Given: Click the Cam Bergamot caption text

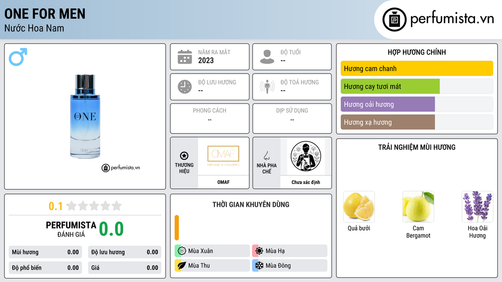Looking at the screenshot, I should 418,232.
